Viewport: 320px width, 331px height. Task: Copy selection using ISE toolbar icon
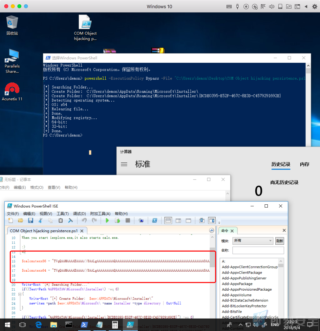tap(50, 220)
